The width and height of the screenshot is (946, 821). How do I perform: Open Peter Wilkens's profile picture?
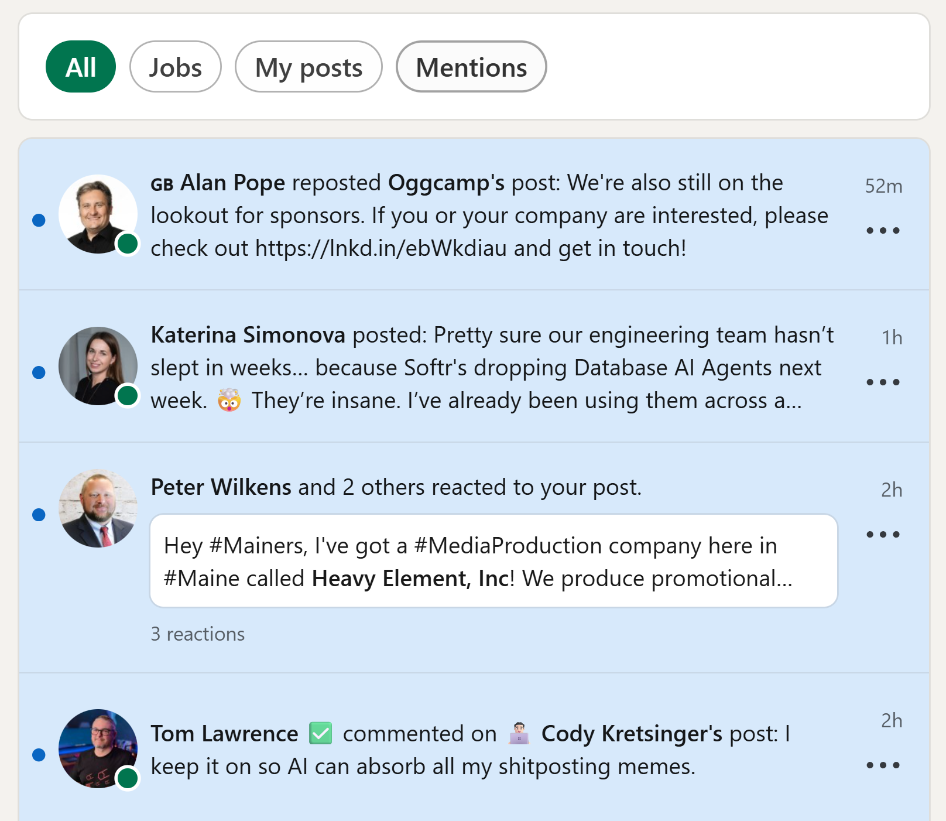(98, 508)
